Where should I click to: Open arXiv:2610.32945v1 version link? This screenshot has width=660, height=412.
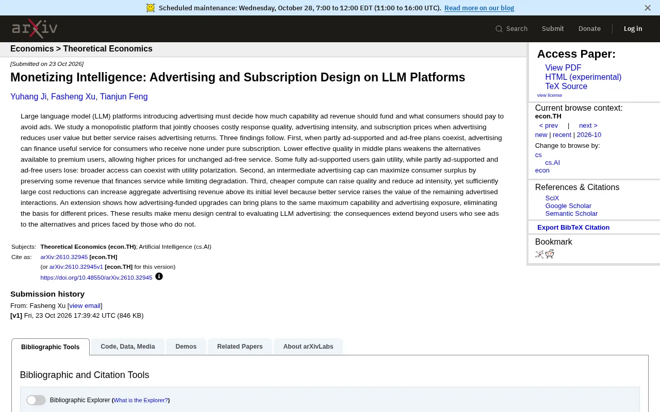[x=76, y=267]
